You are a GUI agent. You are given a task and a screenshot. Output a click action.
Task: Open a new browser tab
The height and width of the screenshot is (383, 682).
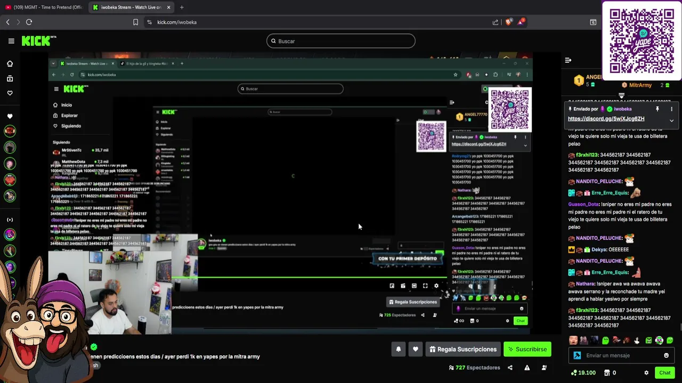(182, 7)
